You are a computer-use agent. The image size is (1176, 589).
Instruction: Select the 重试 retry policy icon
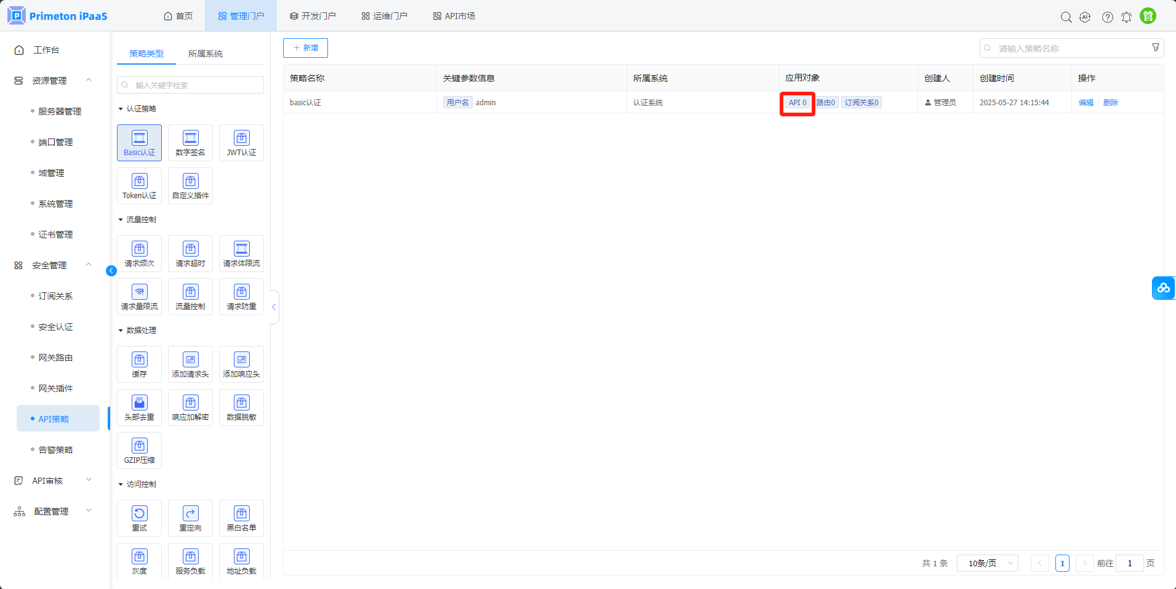pos(139,518)
